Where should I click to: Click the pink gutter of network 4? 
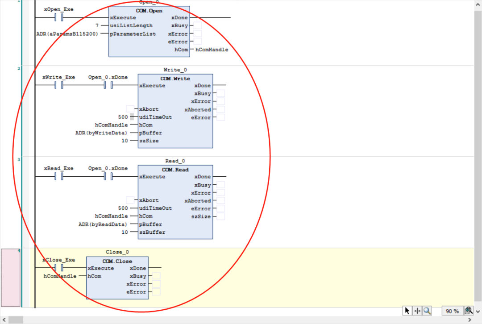coord(11,278)
